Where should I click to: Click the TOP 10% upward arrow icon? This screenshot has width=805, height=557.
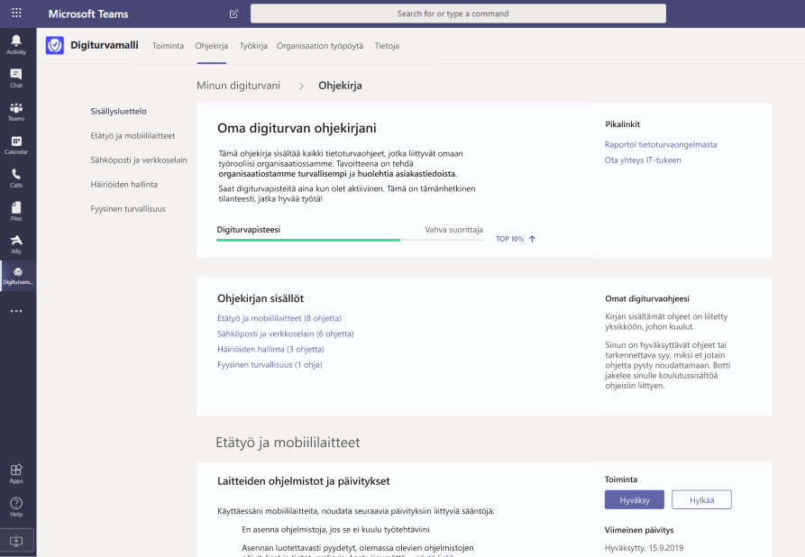click(x=532, y=239)
